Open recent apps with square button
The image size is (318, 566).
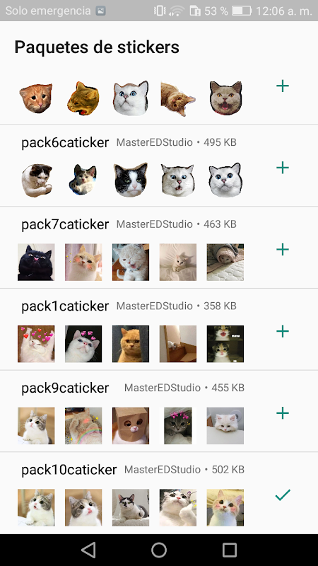click(229, 550)
